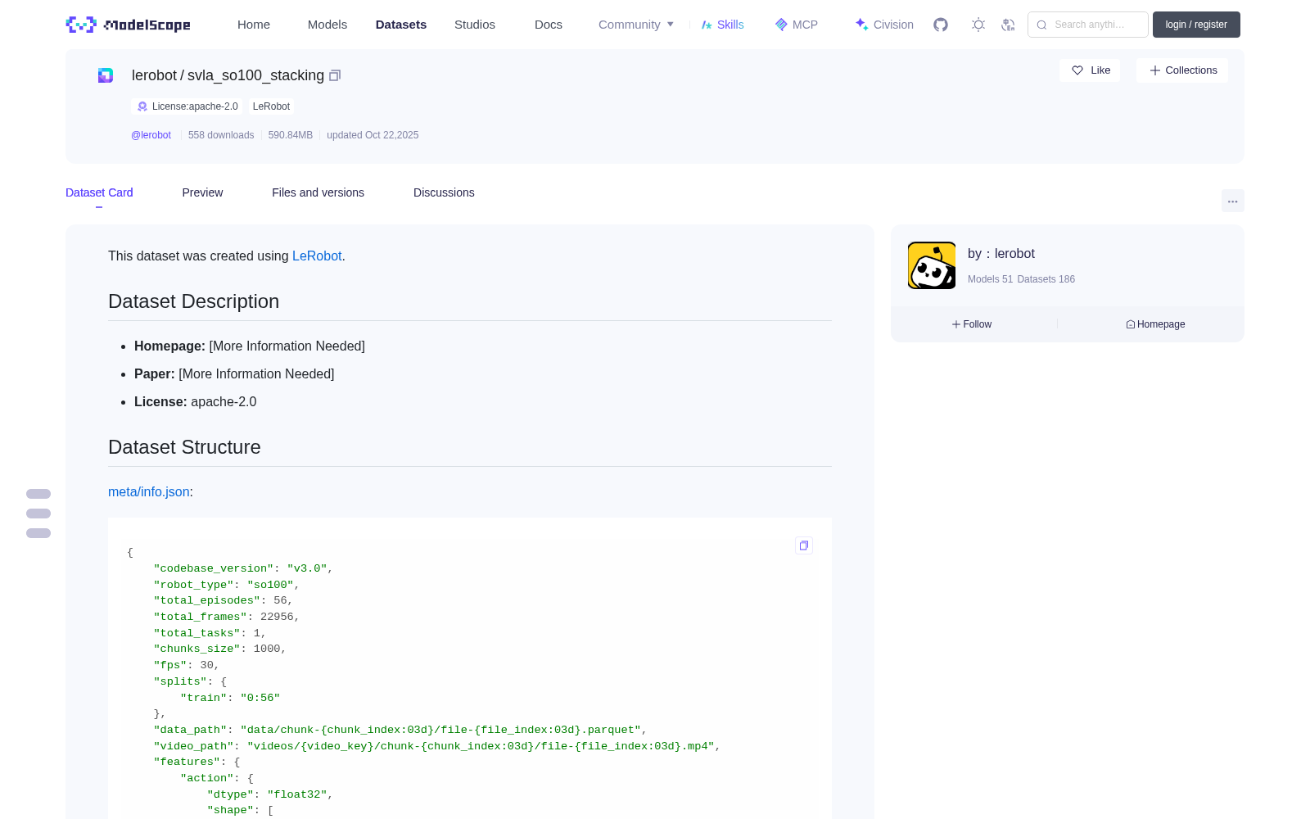This screenshot has height=819, width=1310.
Task: Open the meta/info.json link
Action: [149, 492]
